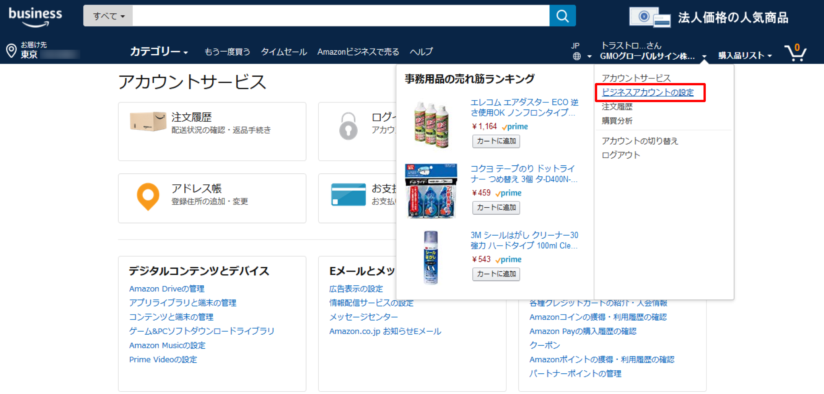This screenshot has width=824, height=394.
Task: Select 注文履歴 in account flyout menu
Action: coord(617,107)
